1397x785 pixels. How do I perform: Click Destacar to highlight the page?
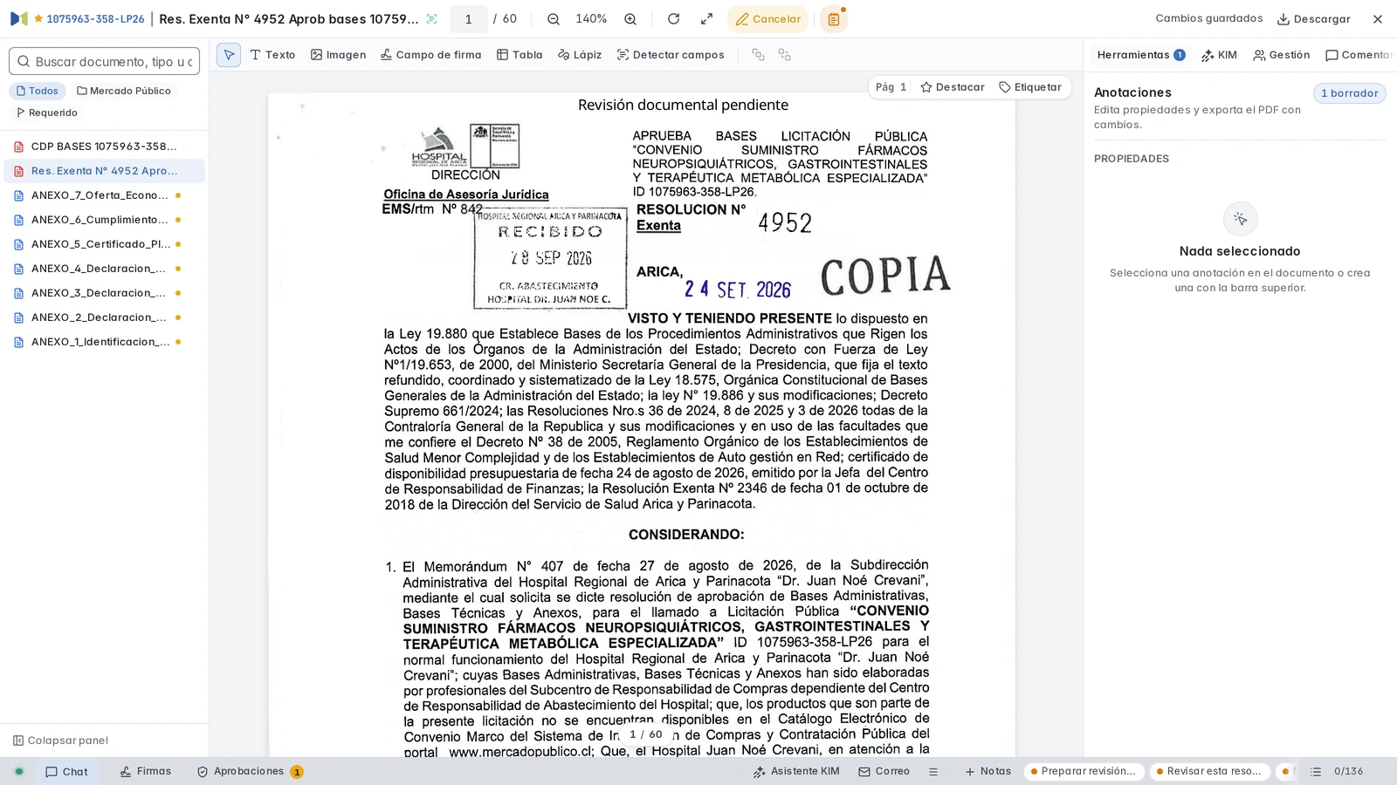953,87
